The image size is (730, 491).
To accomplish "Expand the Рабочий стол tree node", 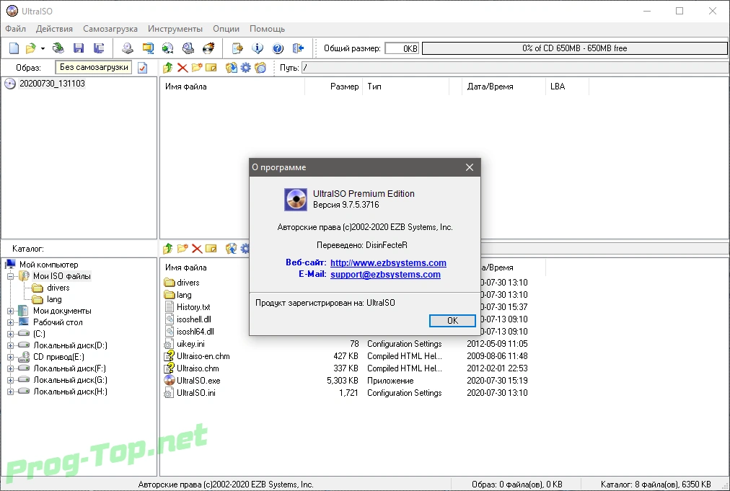I will pyautogui.click(x=10, y=322).
